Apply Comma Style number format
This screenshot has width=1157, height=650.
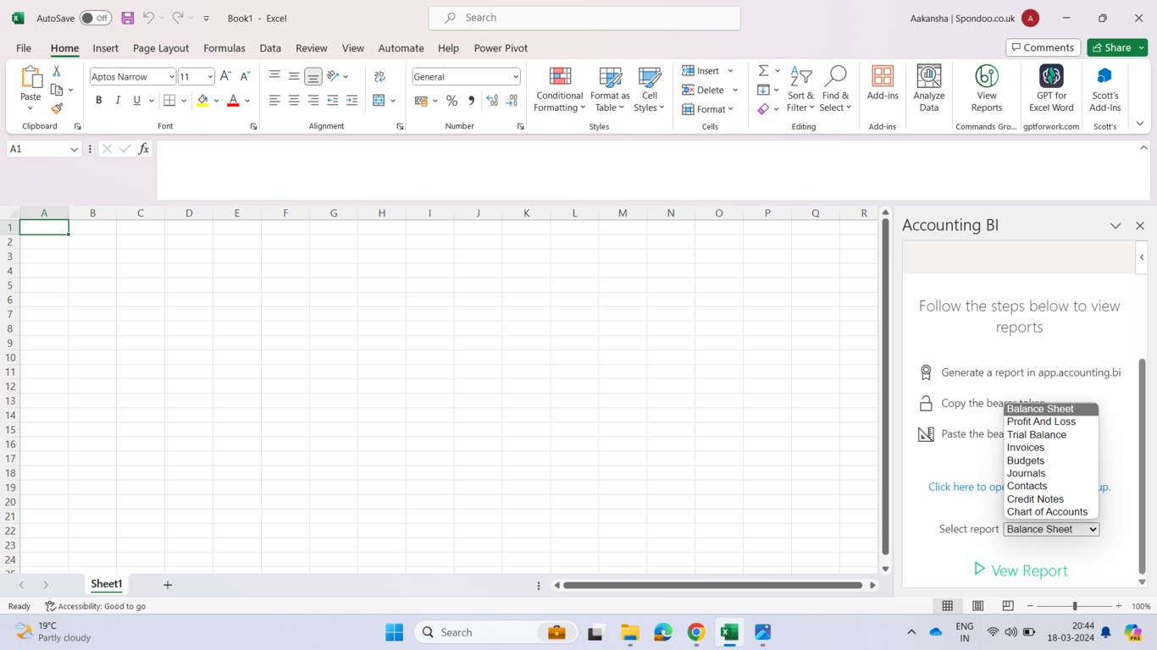[471, 101]
